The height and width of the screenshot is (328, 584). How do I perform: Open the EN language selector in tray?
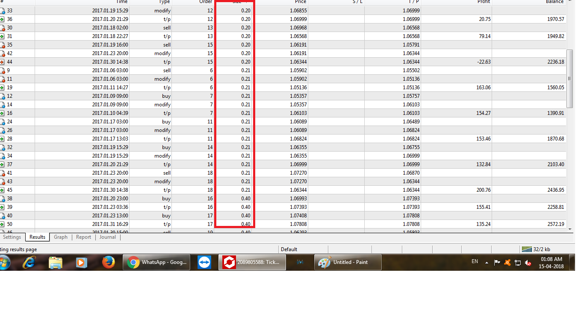tap(475, 261)
